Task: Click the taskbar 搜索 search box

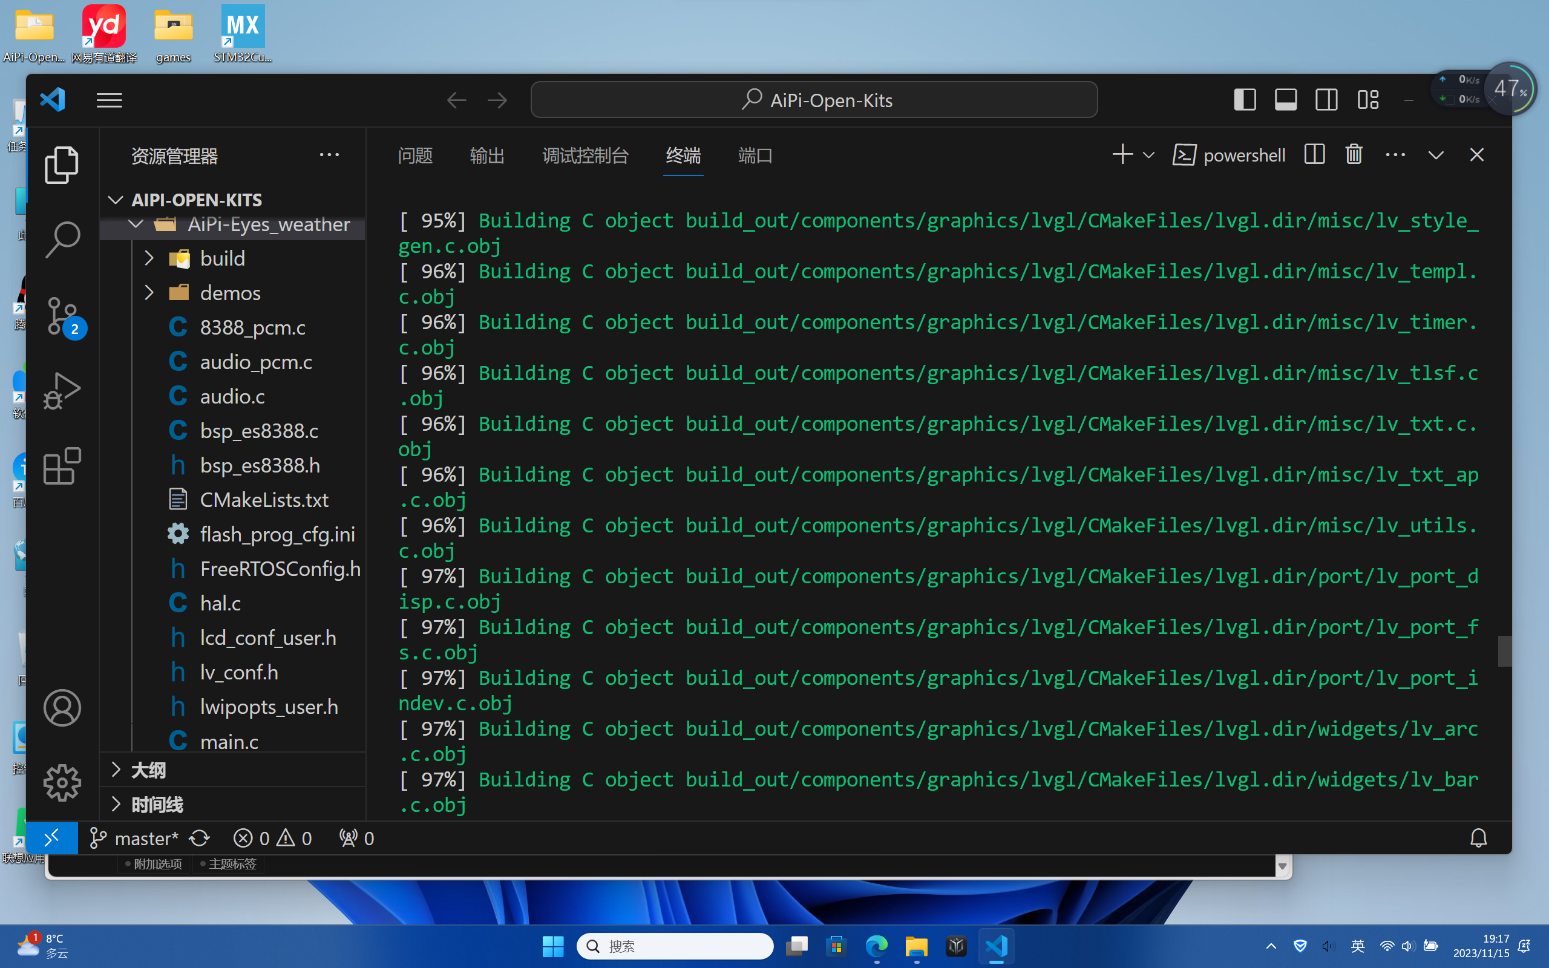Action: click(x=675, y=946)
